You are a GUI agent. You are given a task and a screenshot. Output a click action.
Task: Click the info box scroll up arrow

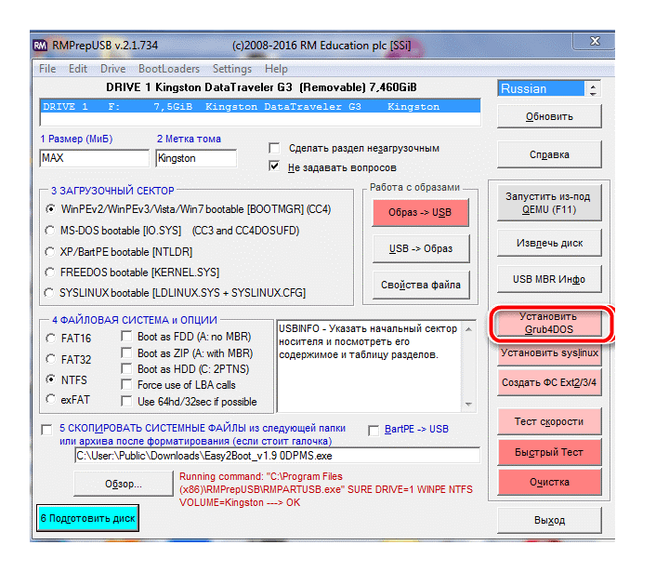468,329
